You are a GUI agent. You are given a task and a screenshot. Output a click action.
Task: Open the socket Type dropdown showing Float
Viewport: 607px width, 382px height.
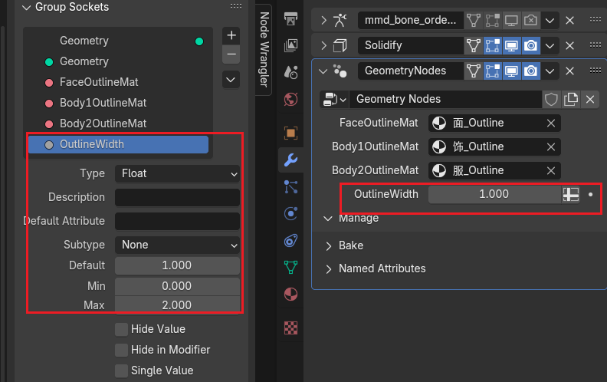177,173
